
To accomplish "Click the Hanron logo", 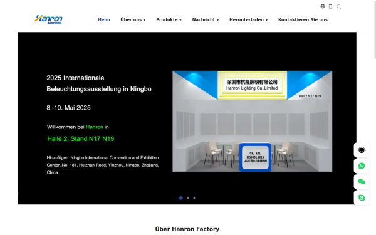I will tap(48, 19).
